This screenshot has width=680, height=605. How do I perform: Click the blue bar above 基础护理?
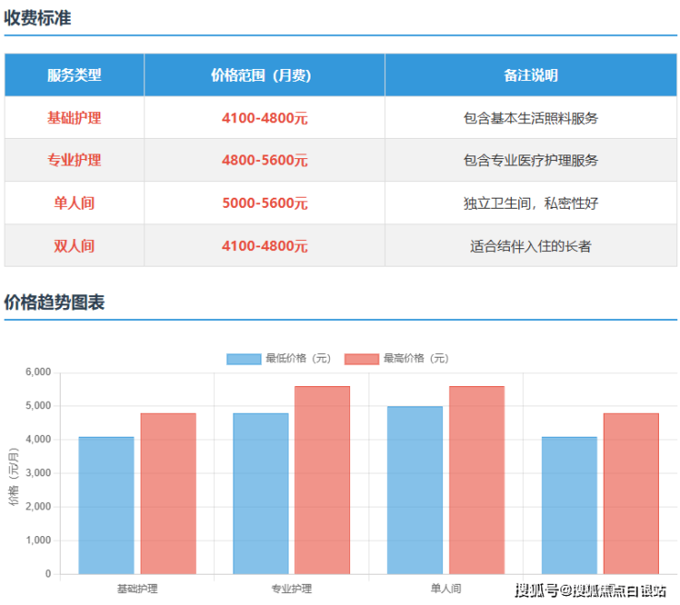pos(106,506)
